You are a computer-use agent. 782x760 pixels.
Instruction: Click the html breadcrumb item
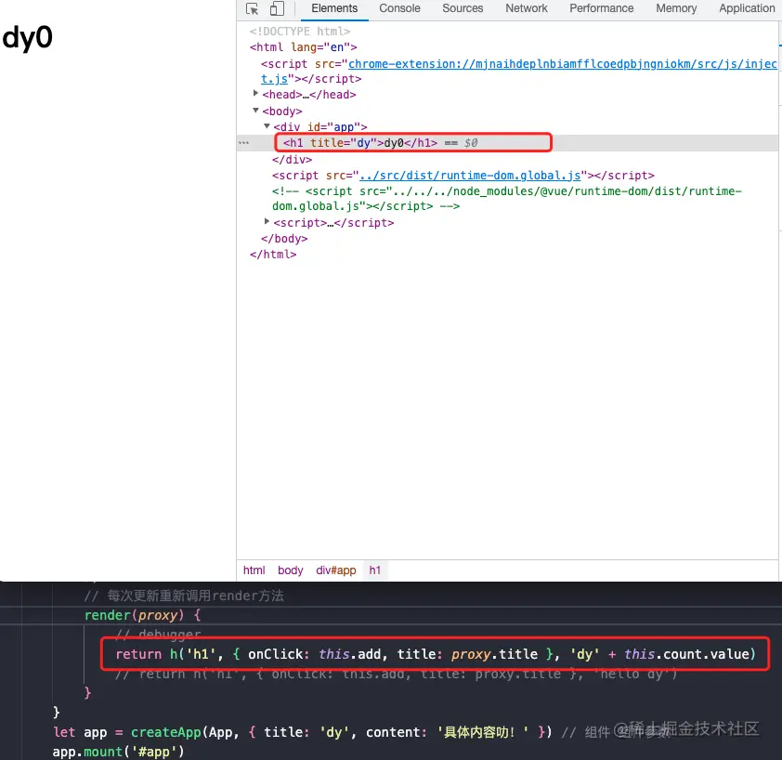point(254,570)
